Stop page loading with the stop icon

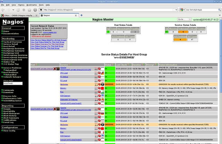24,10
